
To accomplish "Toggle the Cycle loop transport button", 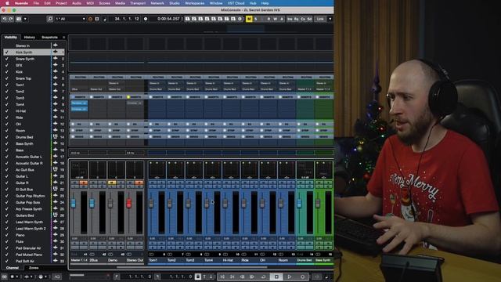I will (x=264, y=277).
